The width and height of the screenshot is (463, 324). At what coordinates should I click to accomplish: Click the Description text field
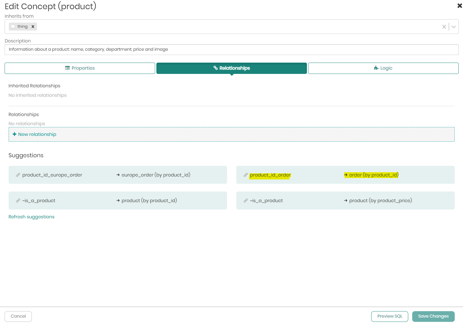[231, 49]
